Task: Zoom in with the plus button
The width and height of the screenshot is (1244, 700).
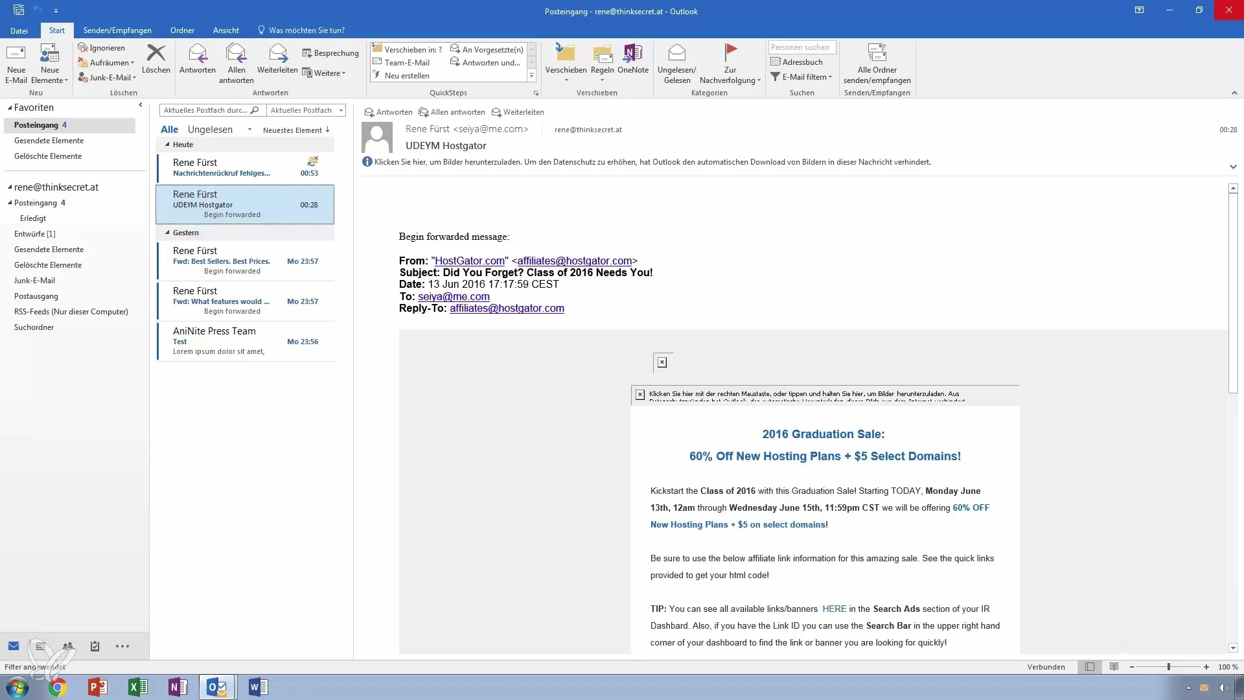Action: (1206, 667)
